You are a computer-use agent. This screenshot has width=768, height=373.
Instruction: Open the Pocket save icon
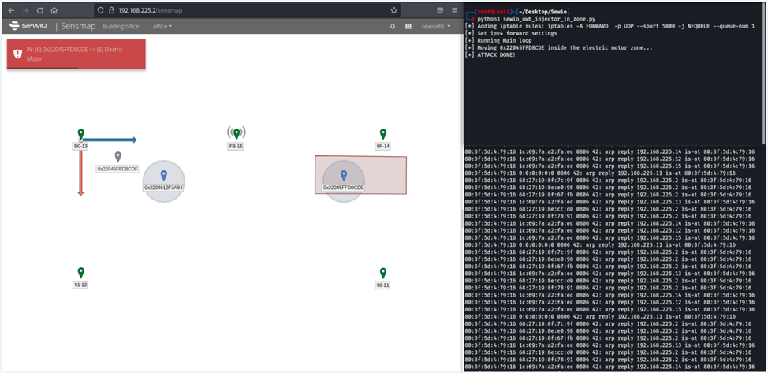click(x=440, y=9)
